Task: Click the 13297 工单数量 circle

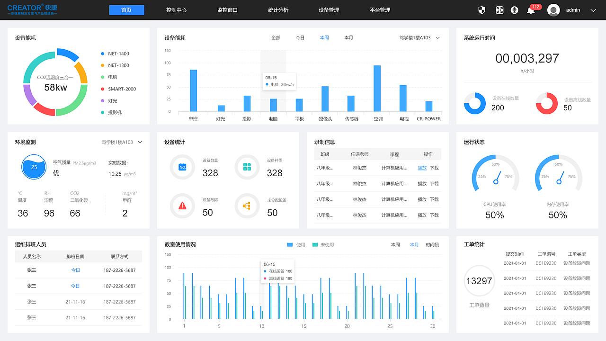Action: [479, 281]
